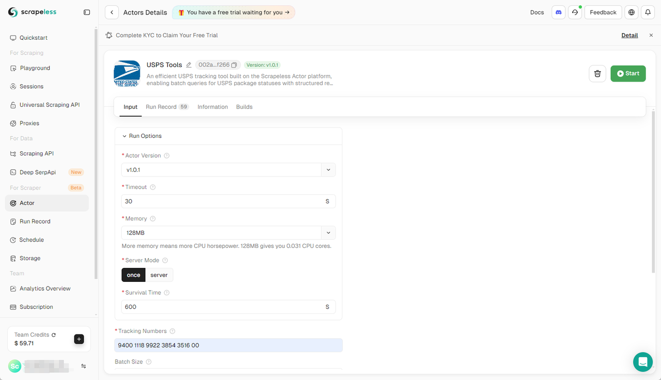This screenshot has height=380, width=661.
Task: Switch to the Builds tab
Action: coord(244,107)
